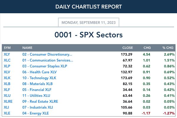The image size is (177, 118).
Task: Open the XLE symbol link
Action: click(x=7, y=113)
